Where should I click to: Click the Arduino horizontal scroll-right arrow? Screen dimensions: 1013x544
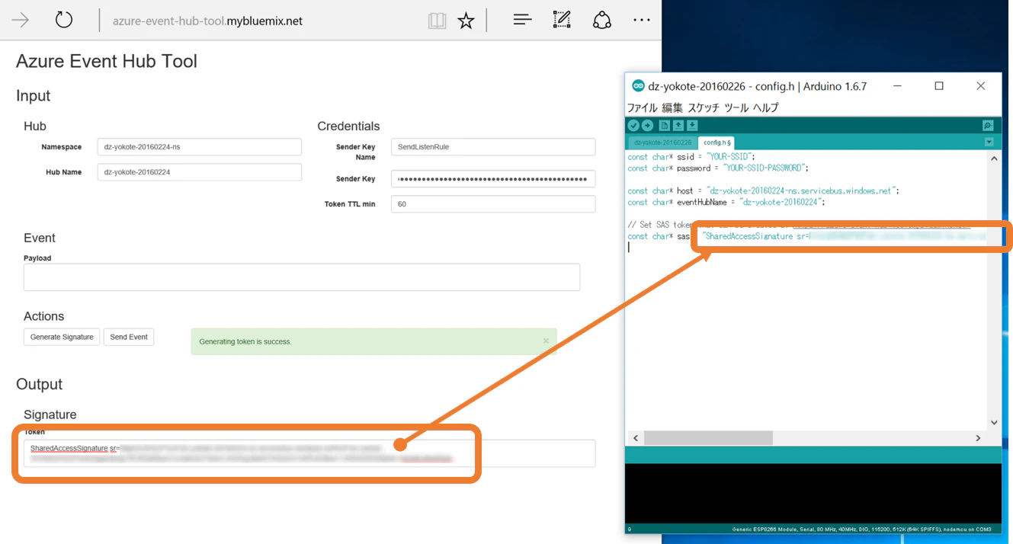979,438
